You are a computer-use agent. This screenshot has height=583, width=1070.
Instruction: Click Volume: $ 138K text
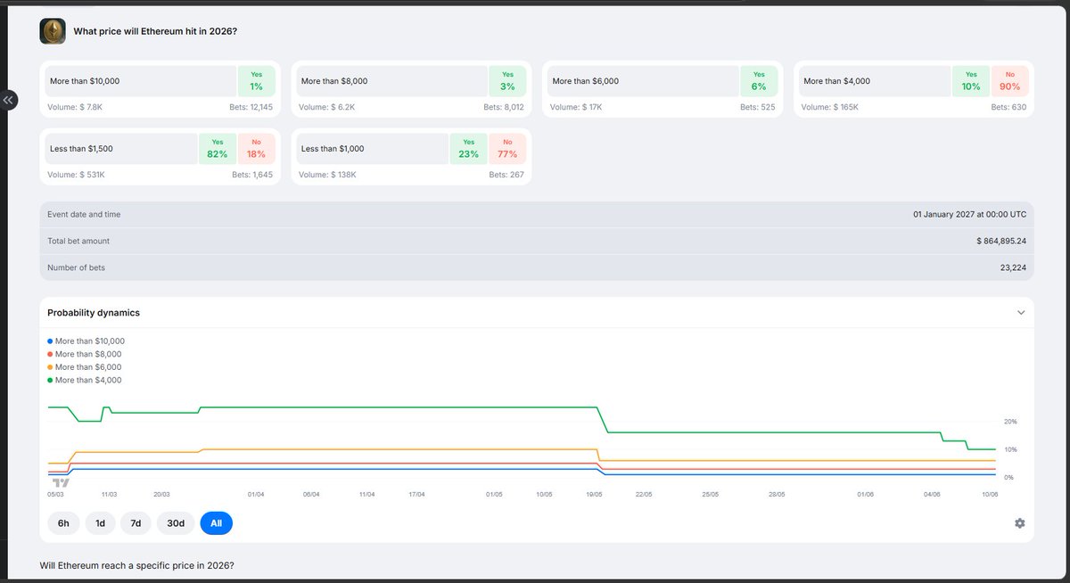point(327,175)
